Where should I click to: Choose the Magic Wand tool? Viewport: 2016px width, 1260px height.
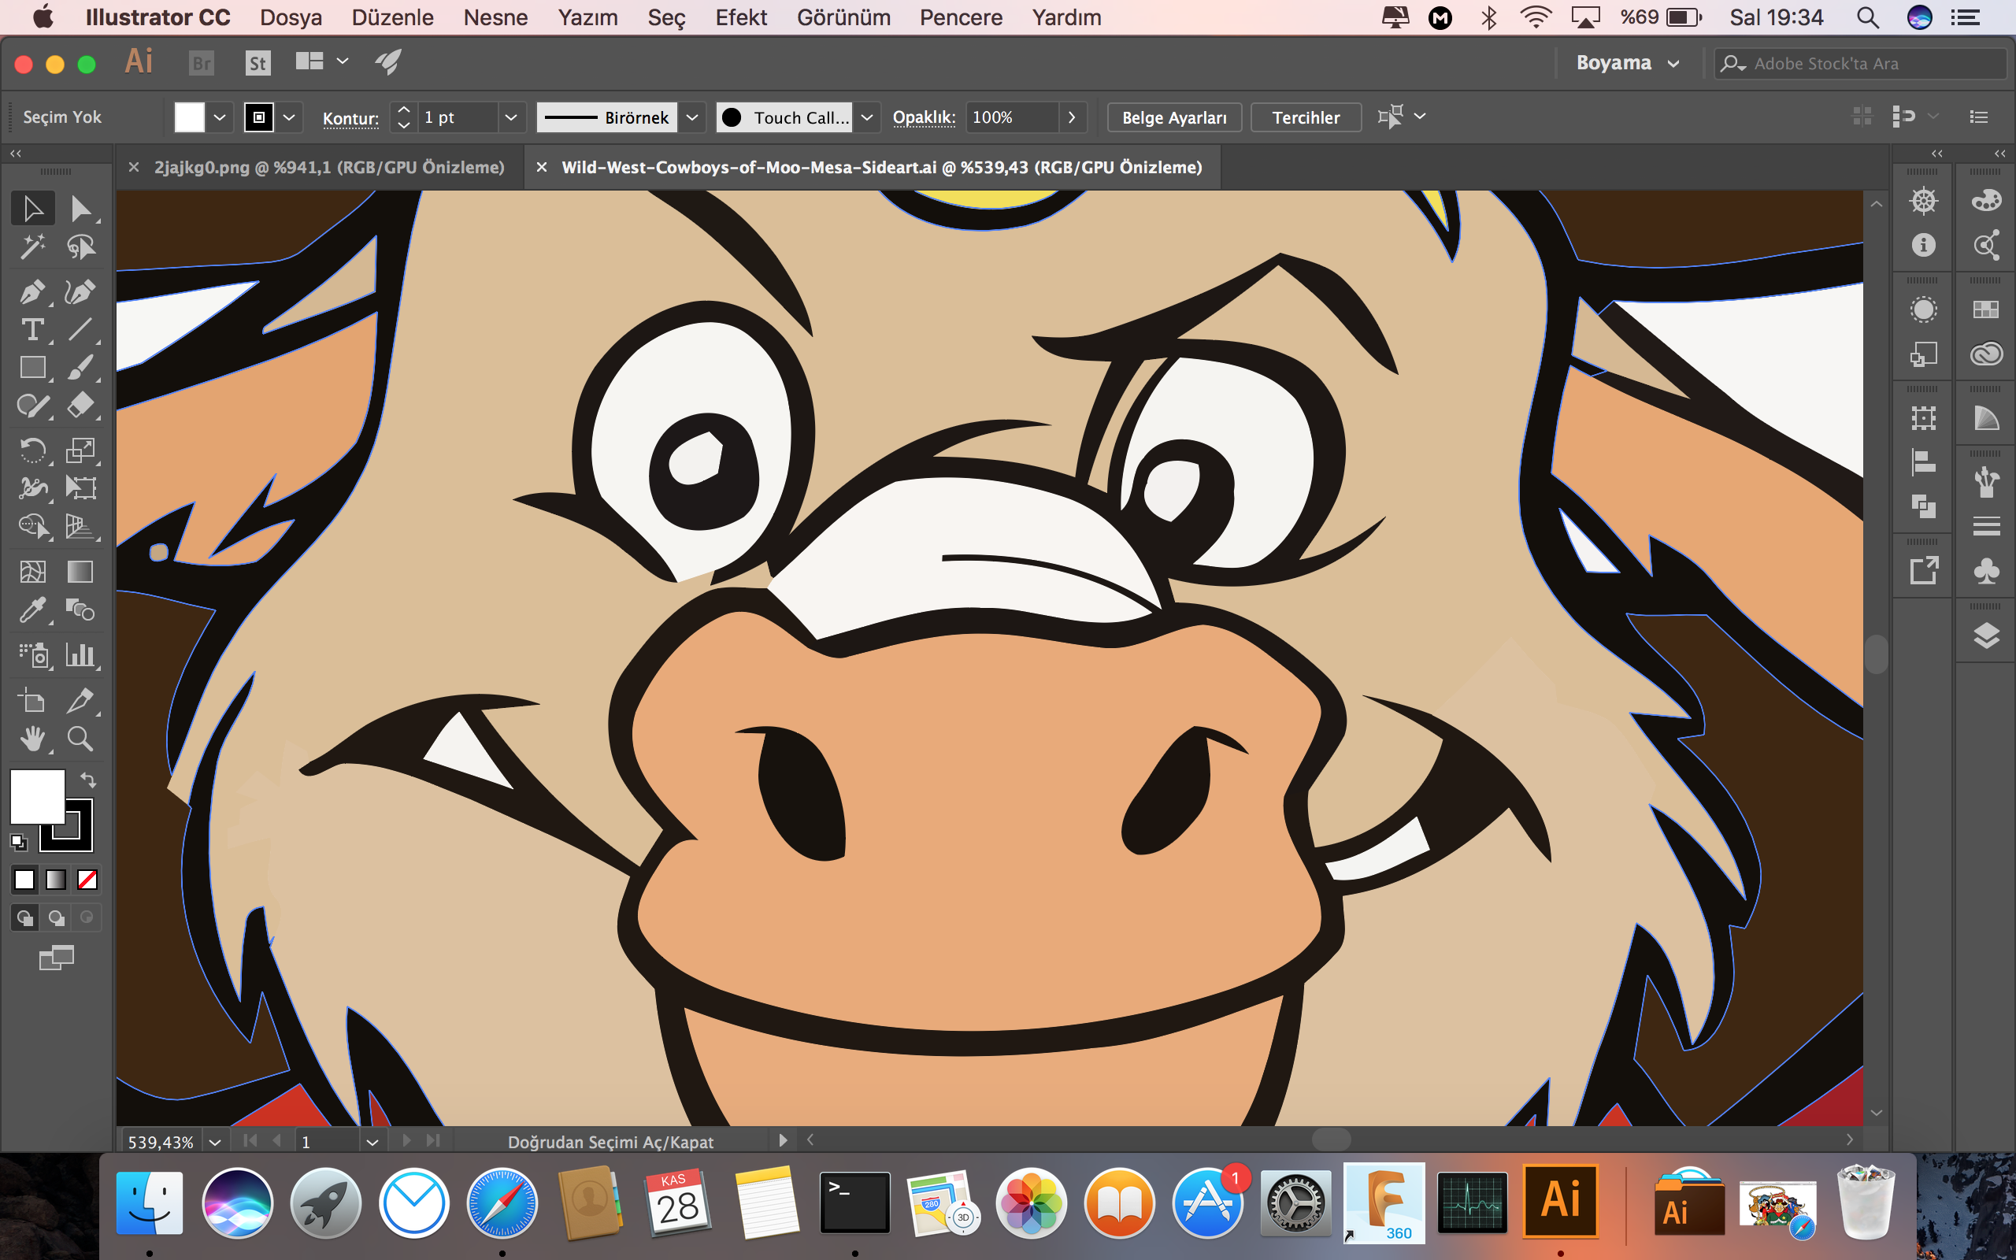click(x=32, y=246)
